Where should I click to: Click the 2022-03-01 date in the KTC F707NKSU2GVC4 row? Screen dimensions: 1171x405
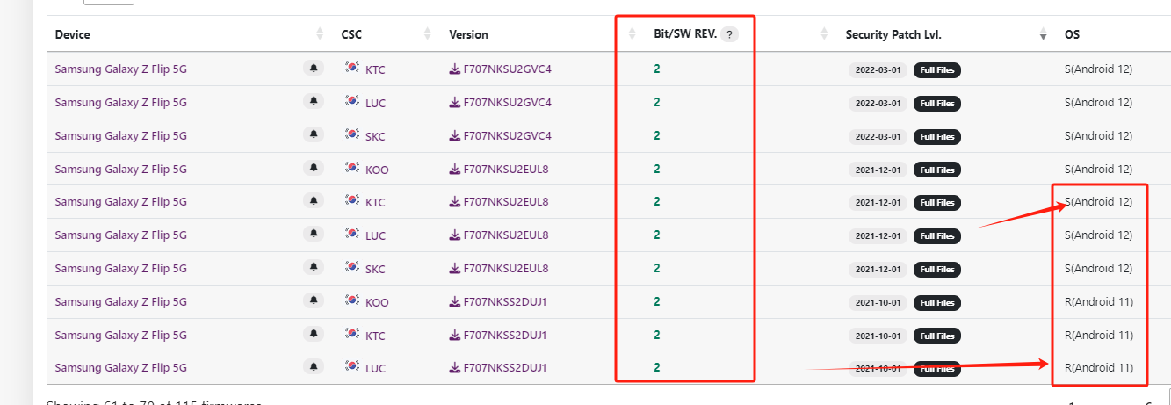878,69
